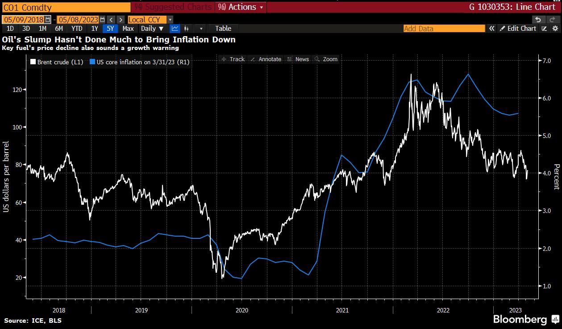This screenshot has height=329, width=562.
Task: Open the Daily periodicity dropdown
Action: click(152, 29)
